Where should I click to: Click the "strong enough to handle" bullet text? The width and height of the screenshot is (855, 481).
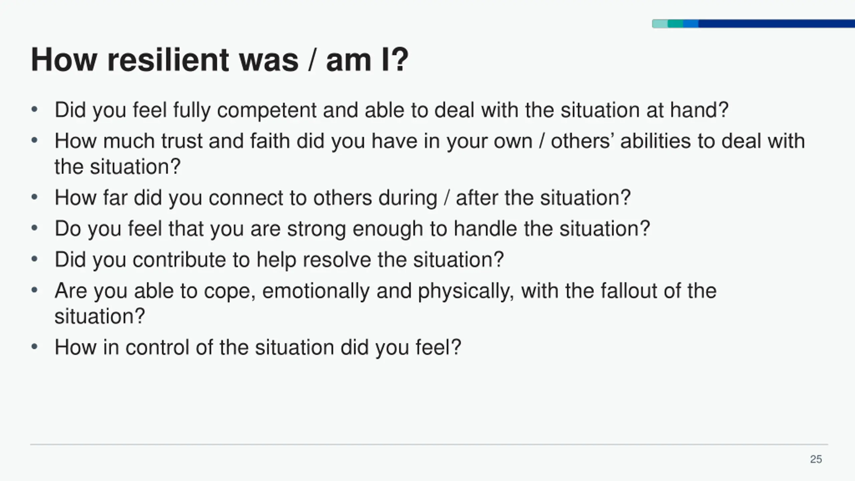pyautogui.click(x=352, y=229)
